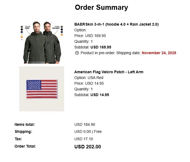Click the USD 0.00 | Free shipping value

coord(88,132)
